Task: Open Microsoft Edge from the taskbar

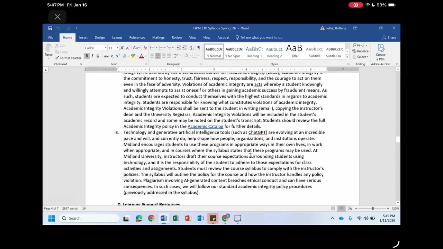Action: click(139, 218)
